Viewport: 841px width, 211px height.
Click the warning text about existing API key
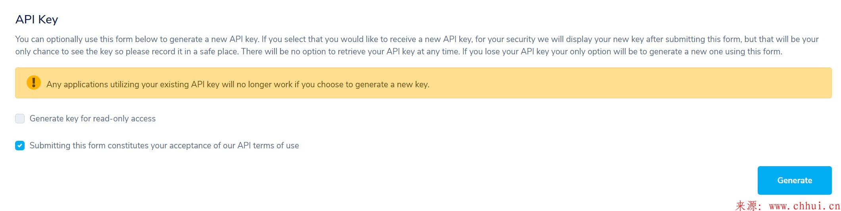[238, 84]
